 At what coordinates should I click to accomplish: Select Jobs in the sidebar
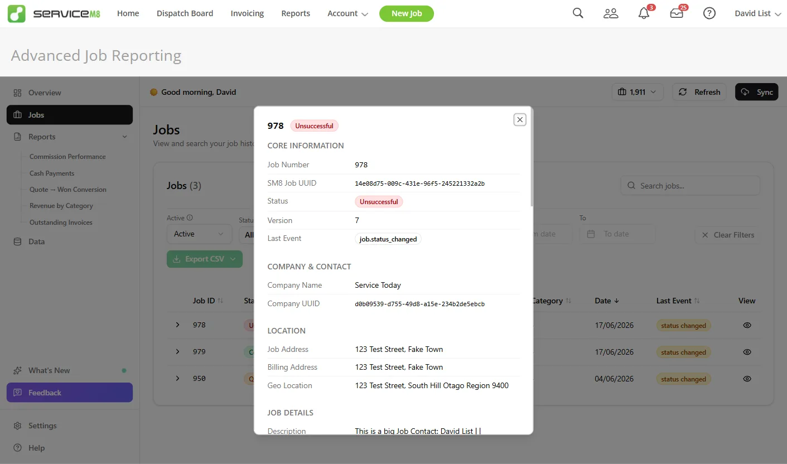70,115
